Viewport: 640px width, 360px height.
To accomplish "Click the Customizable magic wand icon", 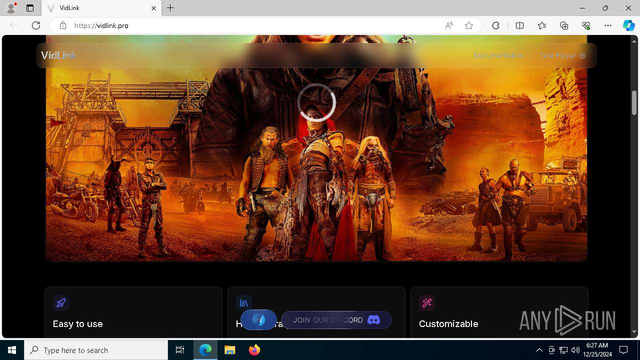I will coord(427,302).
